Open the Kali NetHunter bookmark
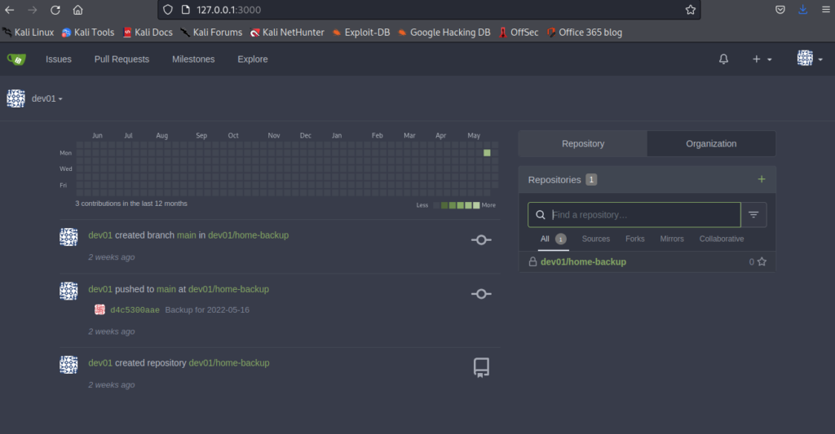Screen dimensions: 835x434 pyautogui.click(x=287, y=33)
